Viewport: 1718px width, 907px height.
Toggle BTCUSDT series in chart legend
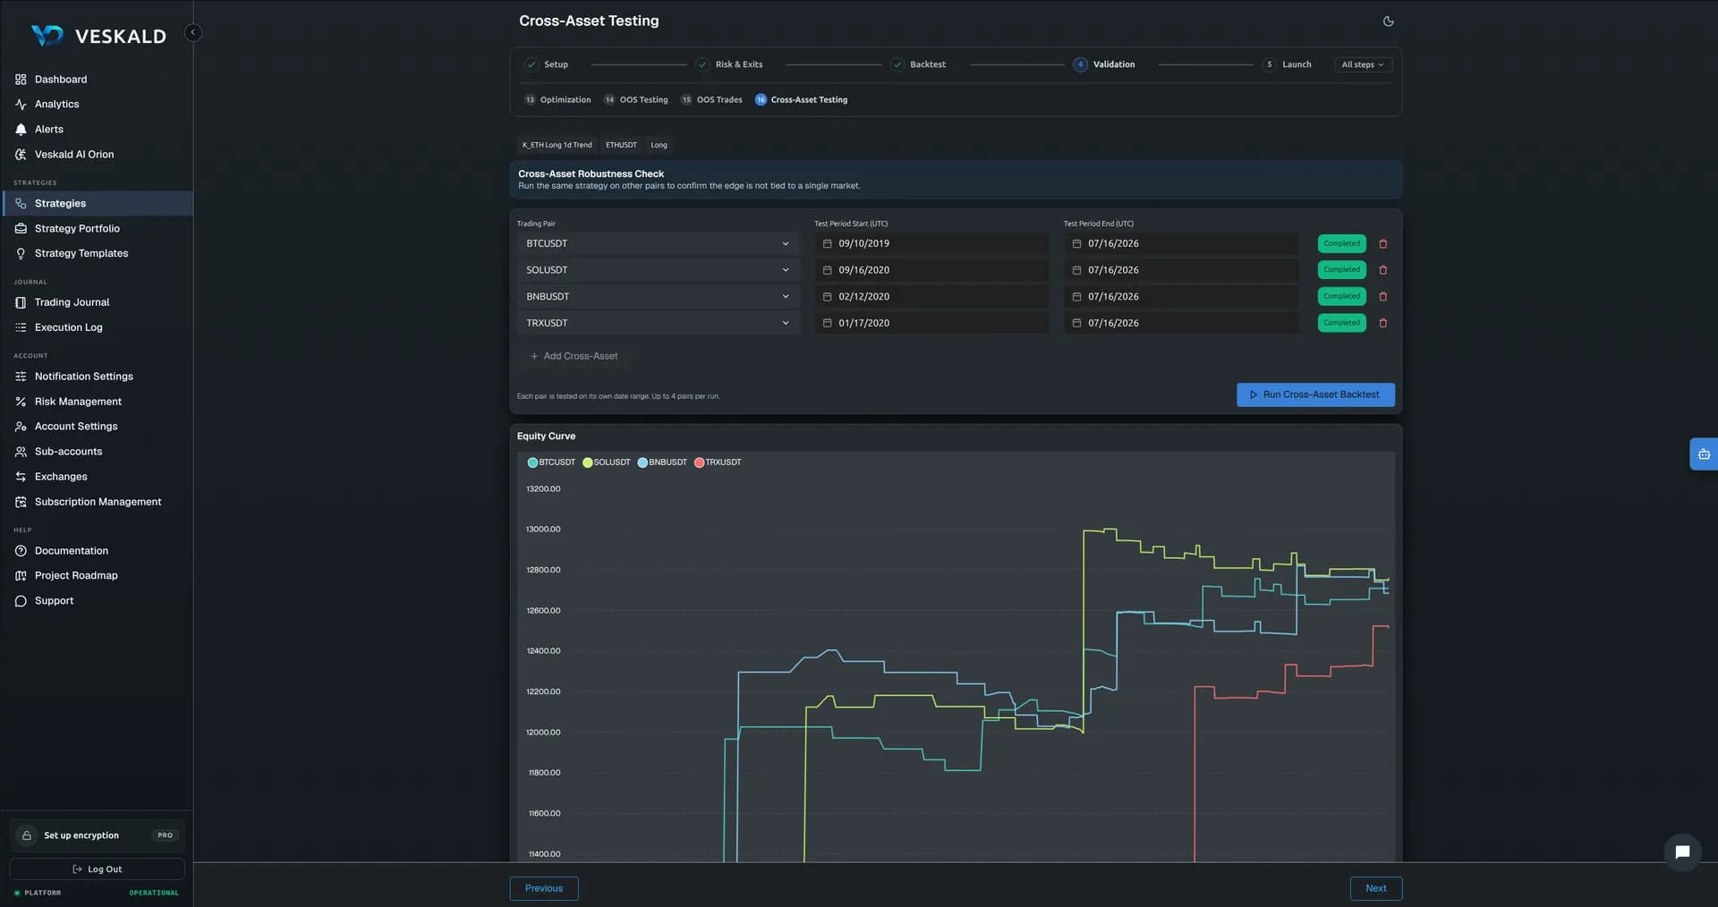[551, 462]
